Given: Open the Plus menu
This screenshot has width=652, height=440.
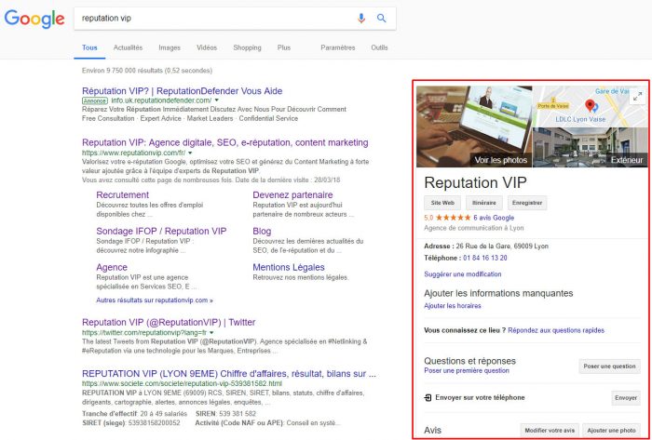Looking at the screenshot, I should (x=284, y=47).
